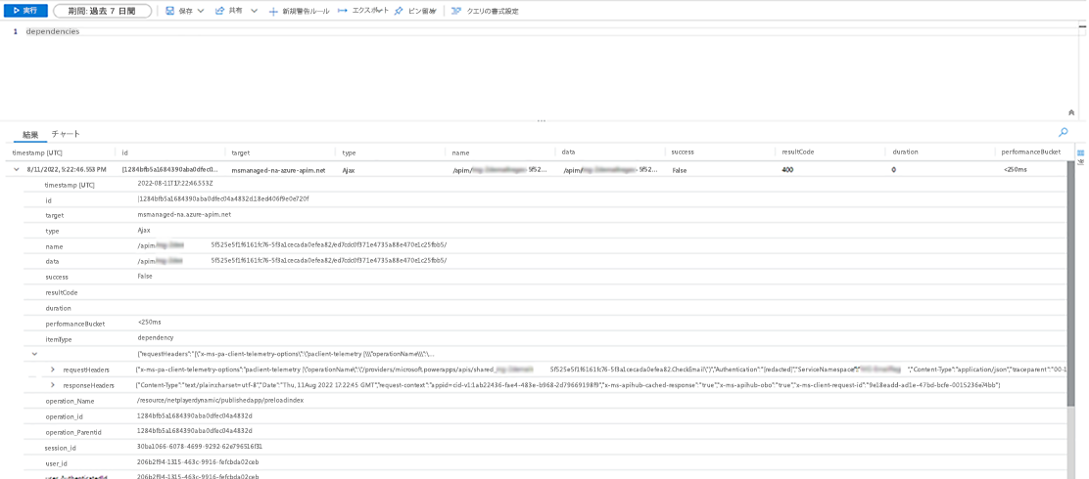Click the クエリの書式設定 label
The height and width of the screenshot is (479, 1089).
tap(492, 12)
